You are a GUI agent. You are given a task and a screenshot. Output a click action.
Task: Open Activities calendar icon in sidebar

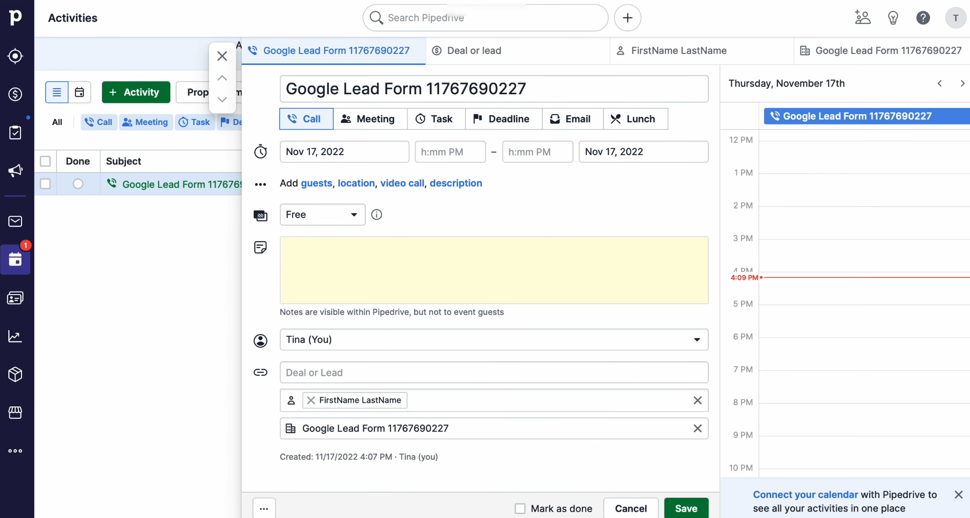click(15, 260)
